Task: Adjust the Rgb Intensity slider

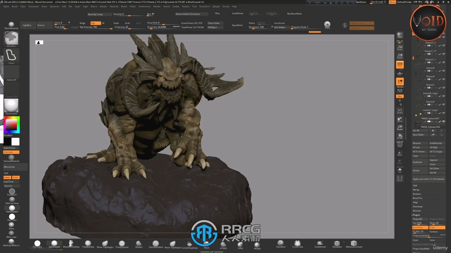Action: [96, 27]
